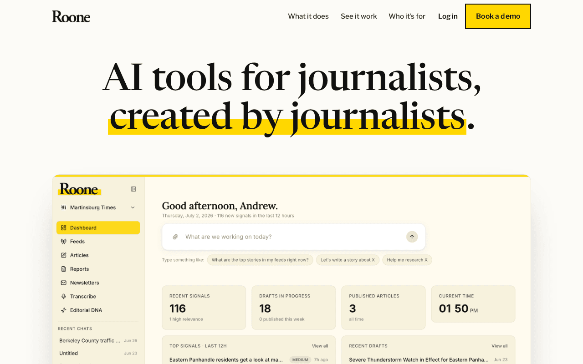The width and height of the screenshot is (583, 364).
Task: Click the chevron next to Martinsburg Times
Action: coord(133,207)
